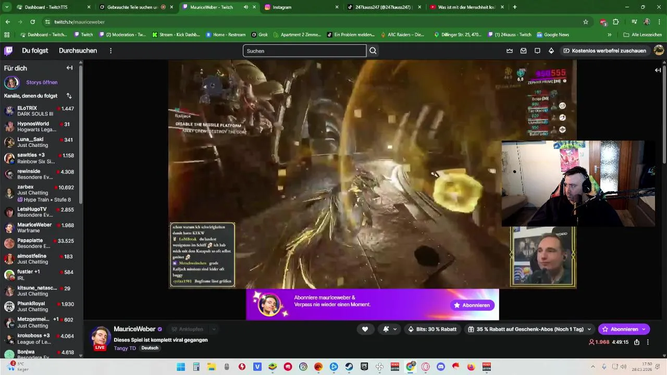Click Storys öffnen link
The width and height of the screenshot is (667, 375).
pyautogui.click(x=42, y=82)
